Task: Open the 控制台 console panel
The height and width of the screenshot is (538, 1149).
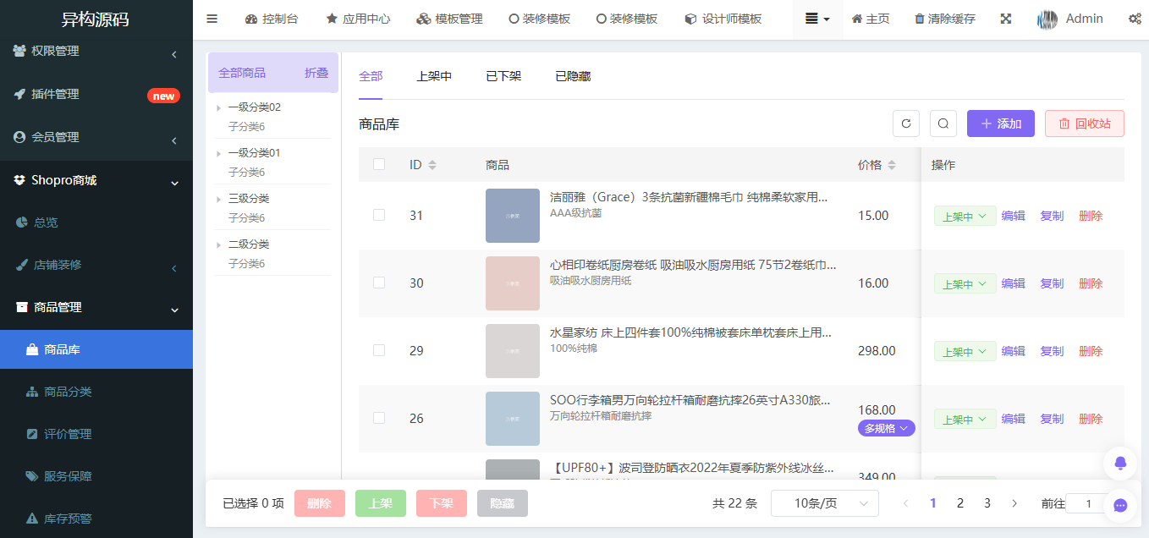Action: point(271,18)
